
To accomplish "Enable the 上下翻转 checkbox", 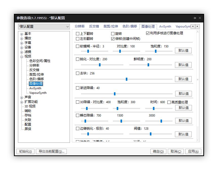I will tap(78, 33).
